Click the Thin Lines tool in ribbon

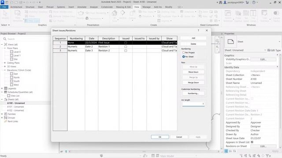pyautogui.click(x=32, y=21)
